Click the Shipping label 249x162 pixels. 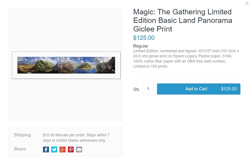tap(22, 135)
